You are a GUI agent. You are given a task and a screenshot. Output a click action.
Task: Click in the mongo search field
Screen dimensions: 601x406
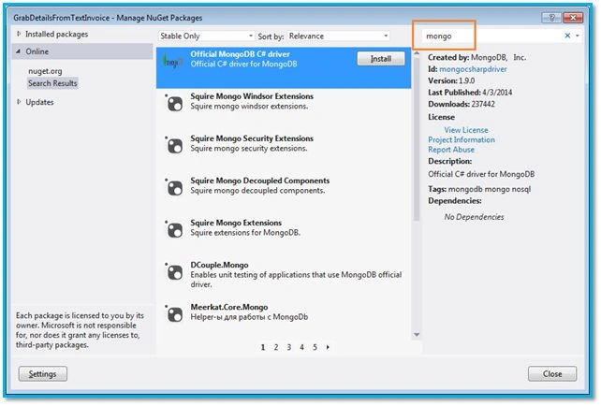(x=491, y=36)
